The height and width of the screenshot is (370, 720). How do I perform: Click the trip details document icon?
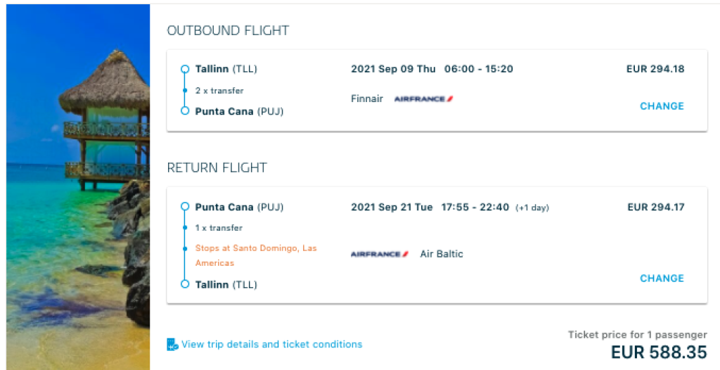click(x=172, y=345)
